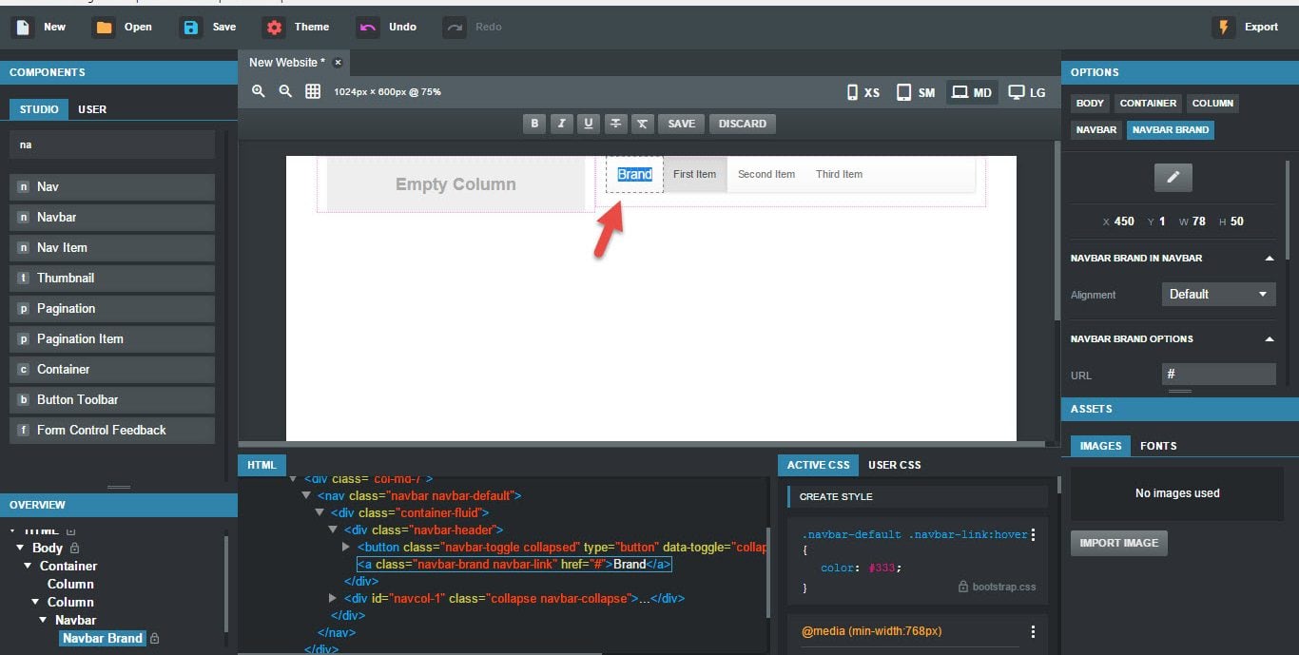1299x655 pixels.
Task: Underline text using the U button
Action: pyautogui.click(x=589, y=124)
